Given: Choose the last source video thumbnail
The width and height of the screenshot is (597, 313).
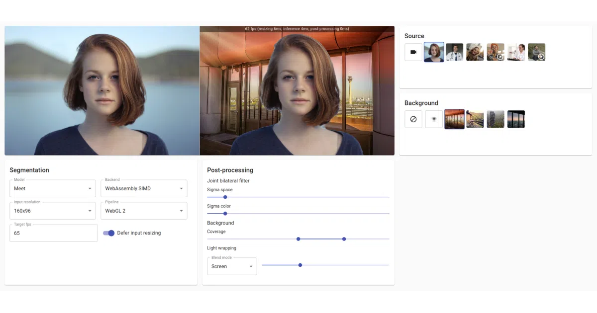Looking at the screenshot, I should point(536,52).
